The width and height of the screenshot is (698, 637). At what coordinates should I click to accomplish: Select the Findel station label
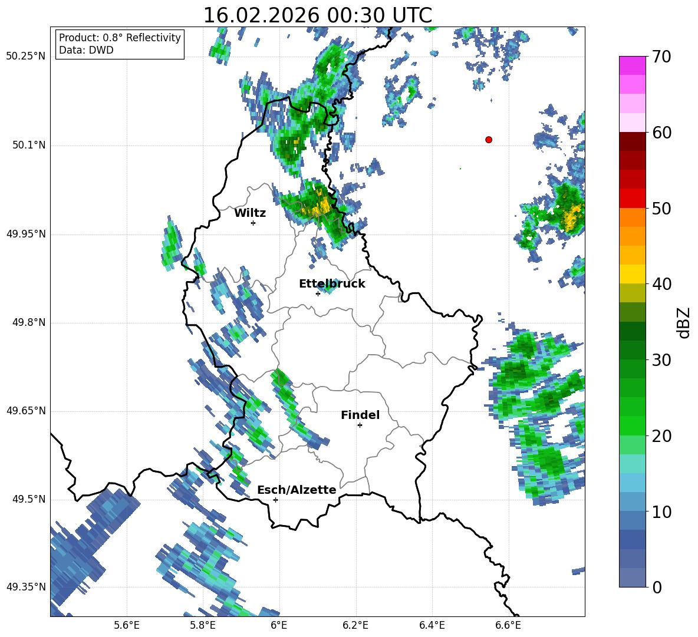[360, 415]
